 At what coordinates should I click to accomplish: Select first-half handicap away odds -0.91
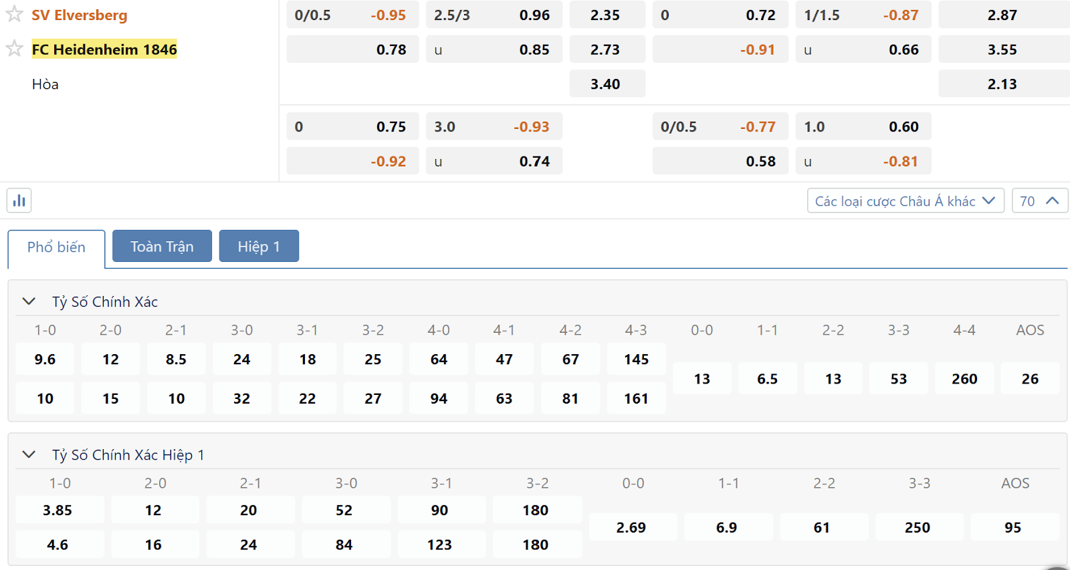[x=720, y=49]
